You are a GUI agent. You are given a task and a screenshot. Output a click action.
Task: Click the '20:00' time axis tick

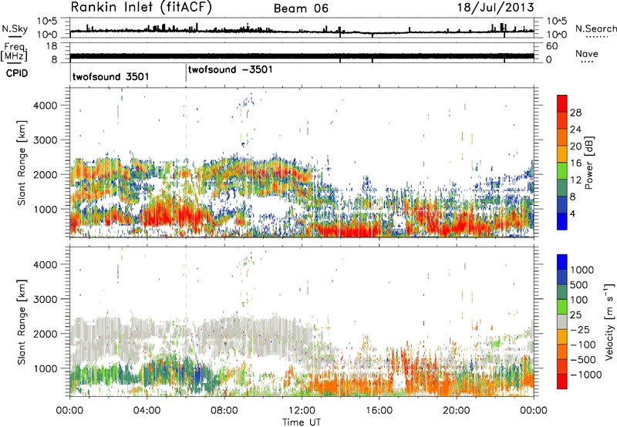pyautogui.click(x=457, y=411)
